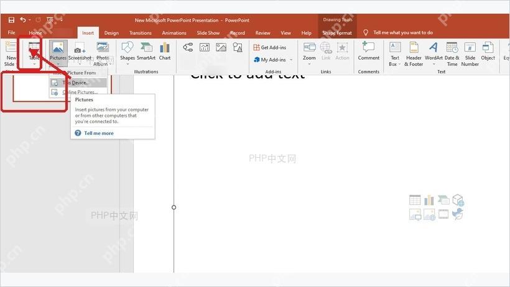Insert Slide Number
The width and height of the screenshot is (510, 287).
tap(470, 54)
